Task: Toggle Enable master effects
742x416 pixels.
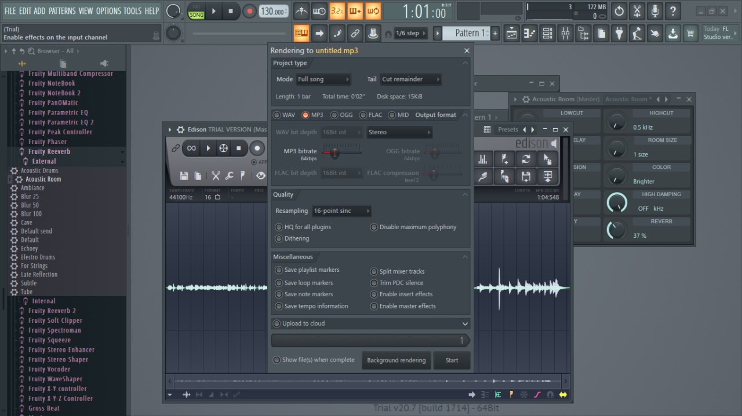Action: [403, 306]
